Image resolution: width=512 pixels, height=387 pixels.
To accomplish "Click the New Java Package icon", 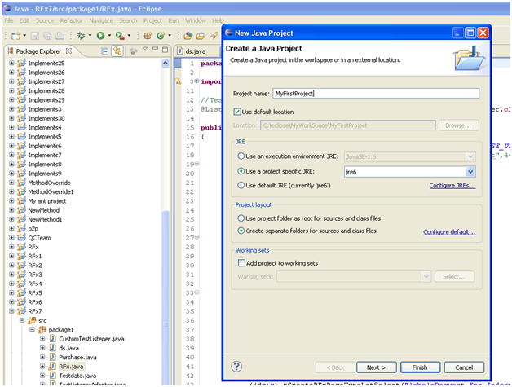I will [x=148, y=36].
